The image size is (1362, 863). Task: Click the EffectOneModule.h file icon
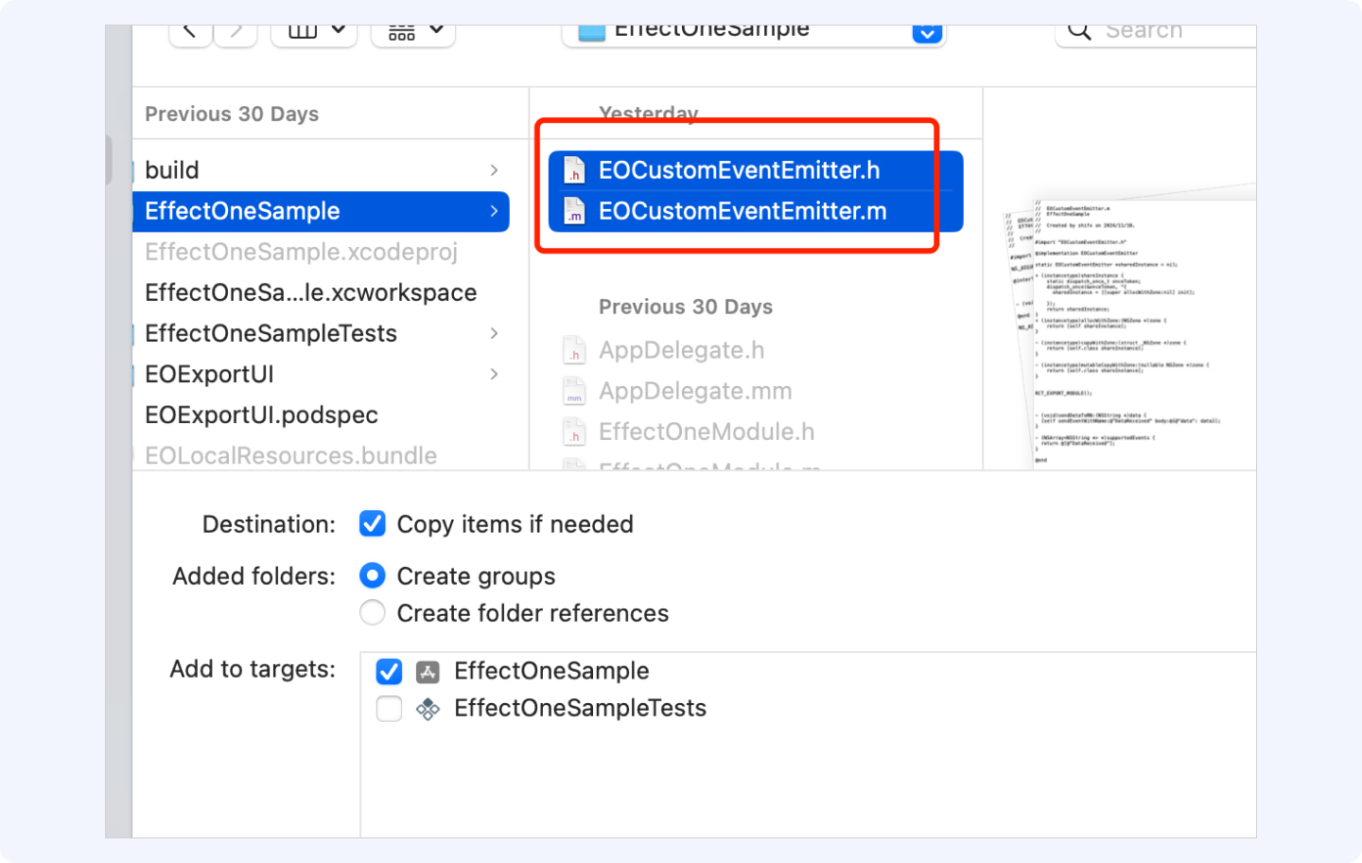click(x=574, y=431)
